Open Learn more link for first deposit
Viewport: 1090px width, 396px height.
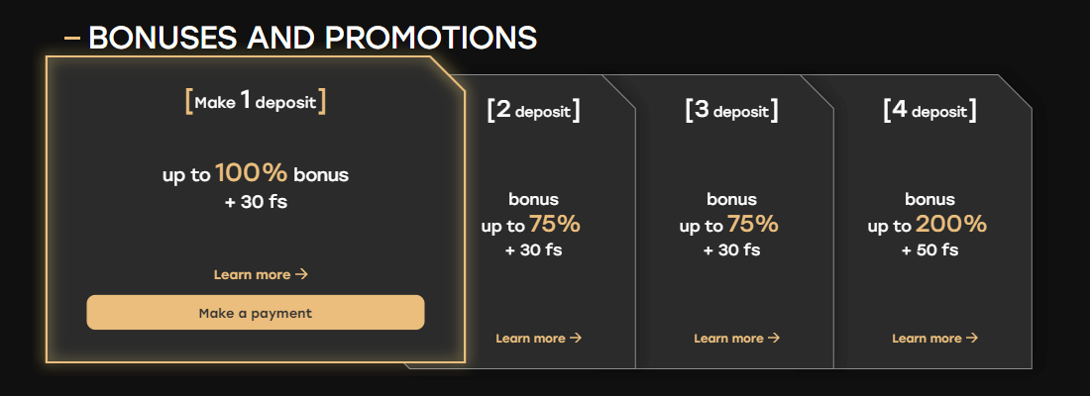253,274
